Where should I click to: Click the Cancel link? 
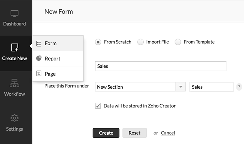pos(168,133)
